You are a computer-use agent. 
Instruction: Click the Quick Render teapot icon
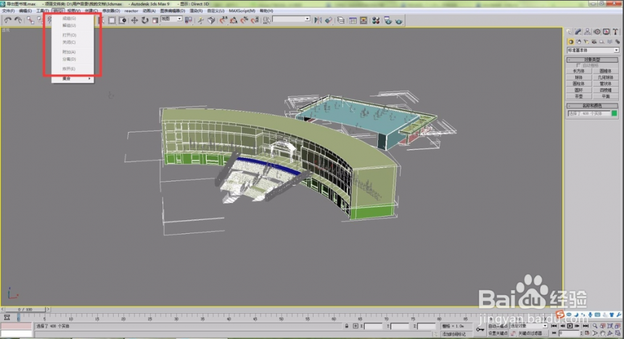click(x=398, y=20)
